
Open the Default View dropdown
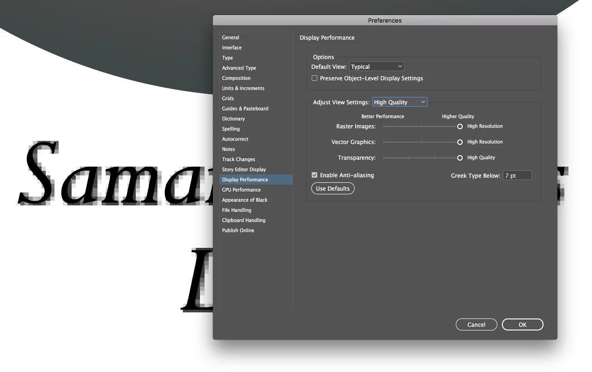[x=377, y=66]
